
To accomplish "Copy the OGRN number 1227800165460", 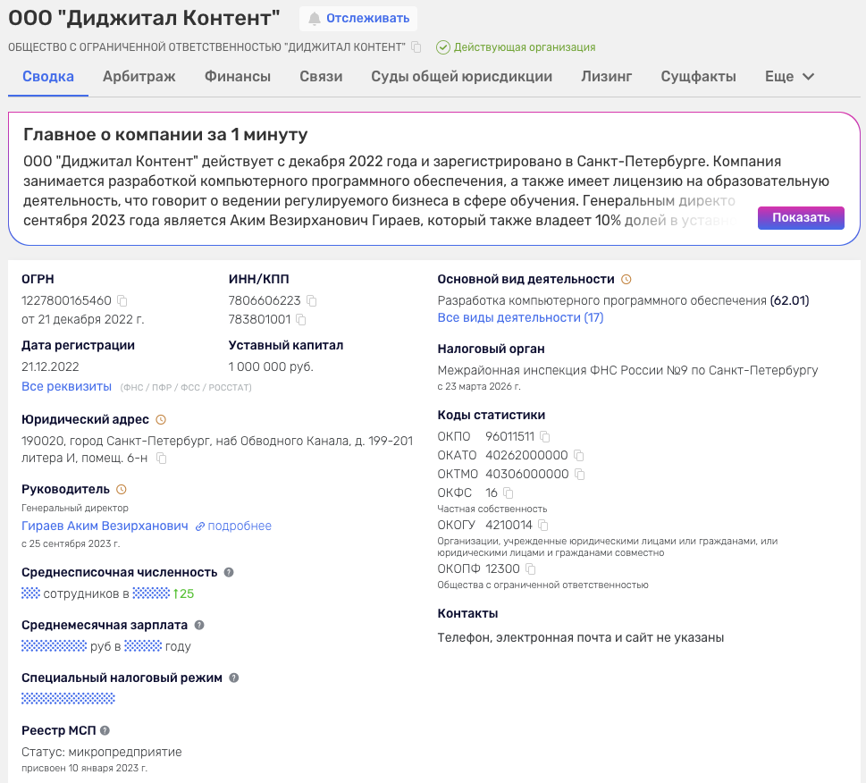I will pos(122,300).
